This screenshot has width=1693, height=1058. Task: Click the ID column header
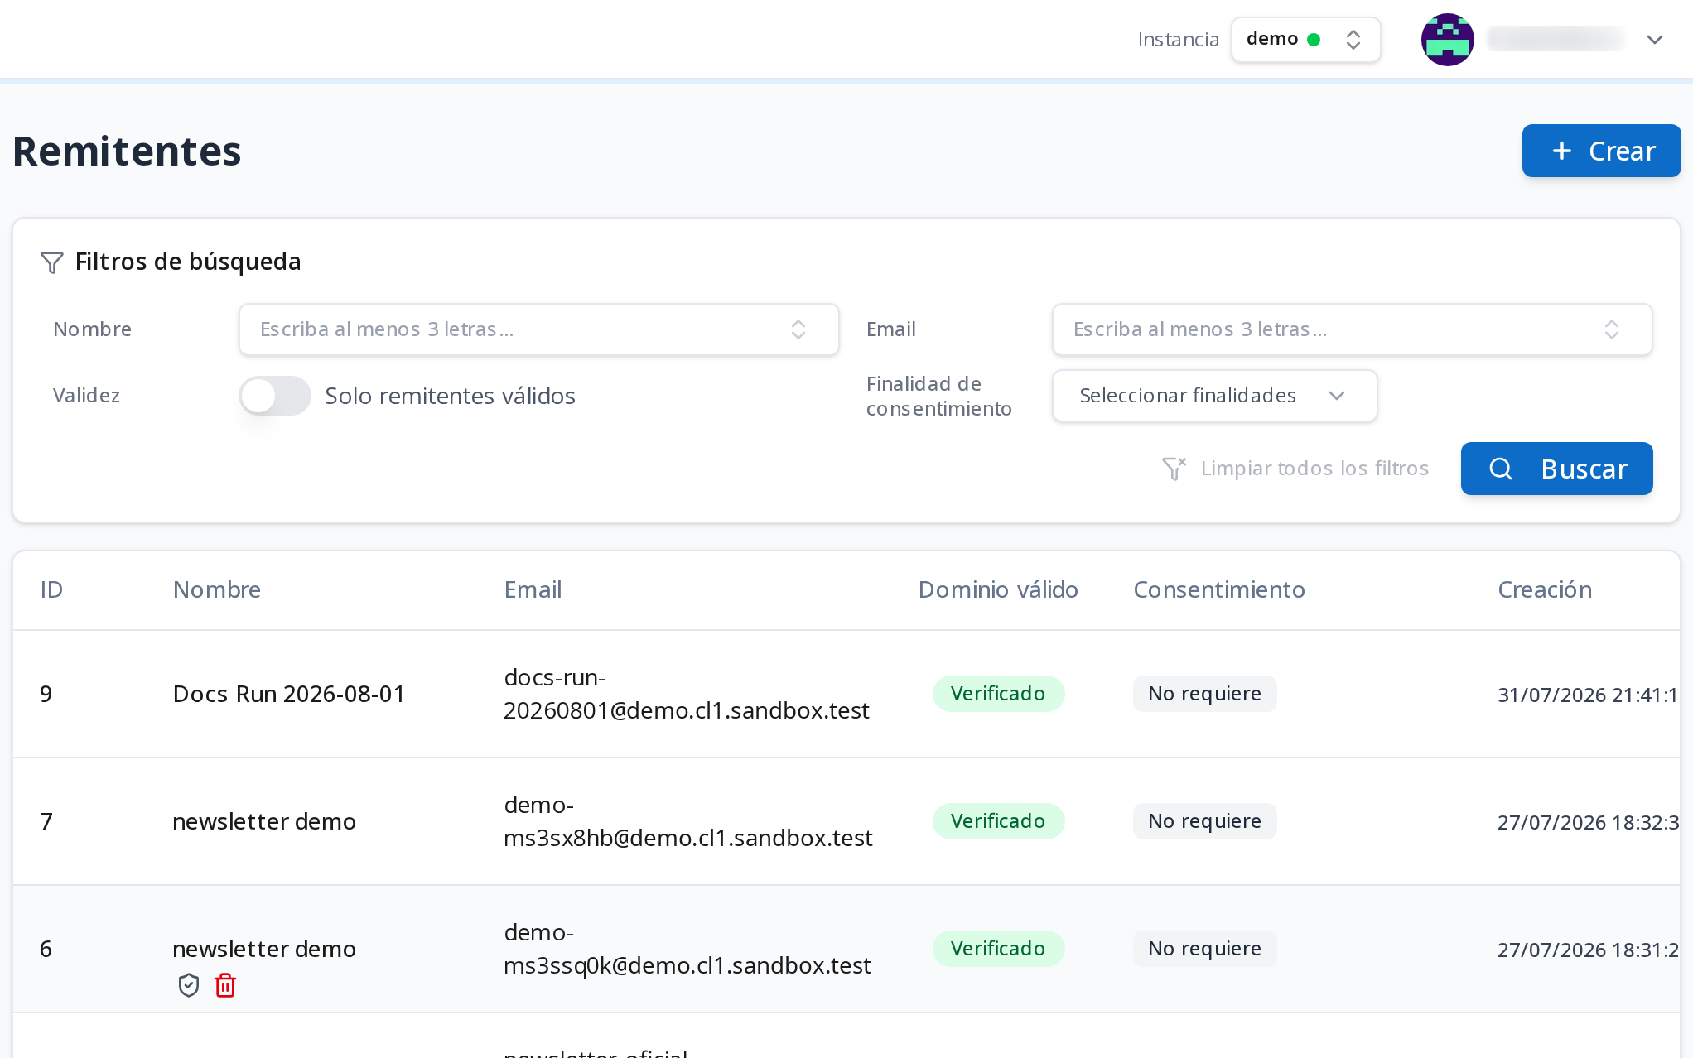[x=51, y=589]
